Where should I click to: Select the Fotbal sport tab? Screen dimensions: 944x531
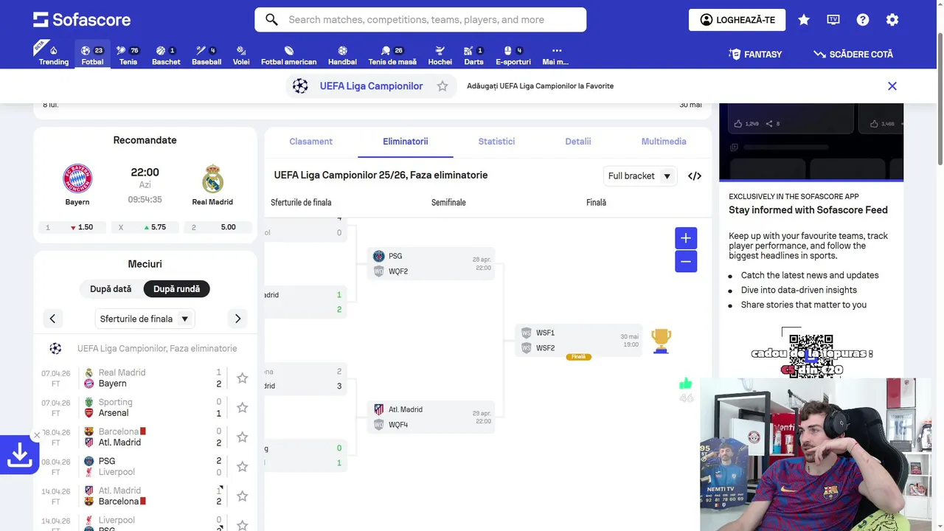tap(92, 55)
